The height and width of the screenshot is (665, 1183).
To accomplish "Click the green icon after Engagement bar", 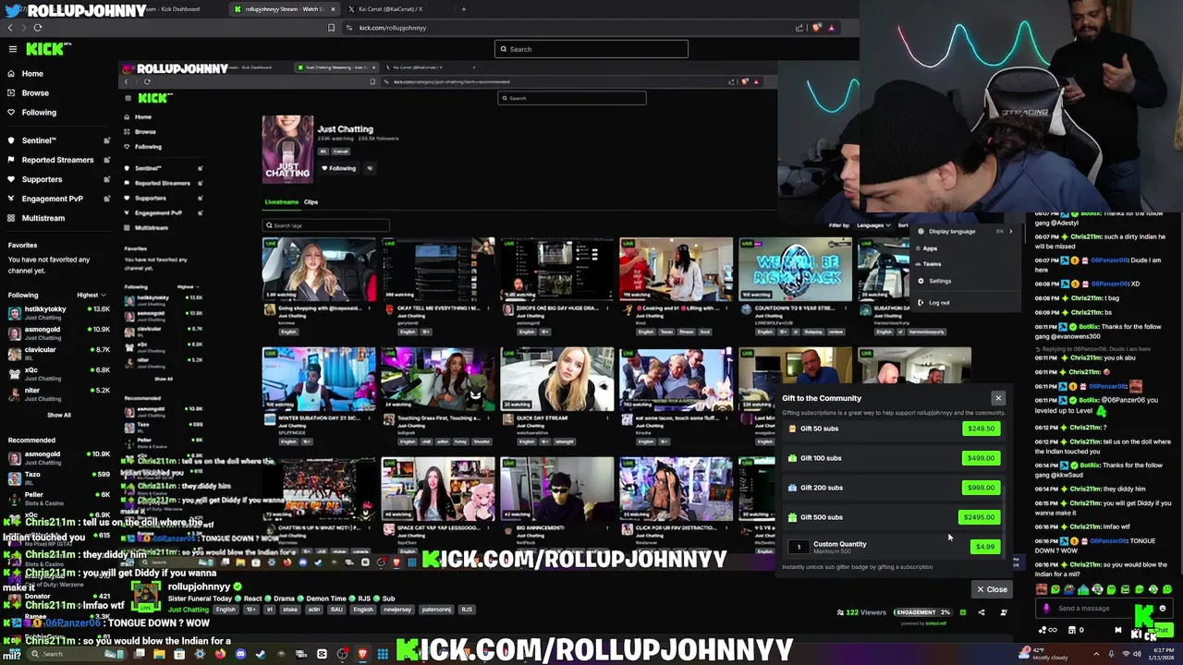I will [962, 612].
